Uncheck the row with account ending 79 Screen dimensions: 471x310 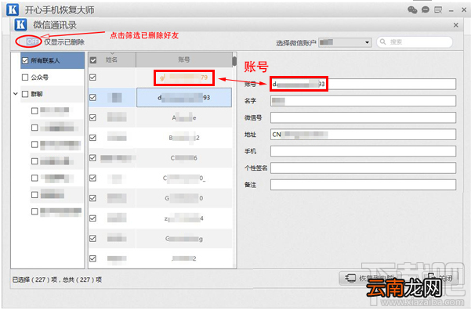(92, 77)
